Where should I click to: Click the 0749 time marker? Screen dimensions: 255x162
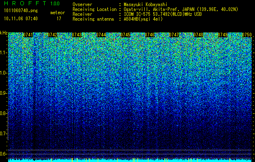223,35
